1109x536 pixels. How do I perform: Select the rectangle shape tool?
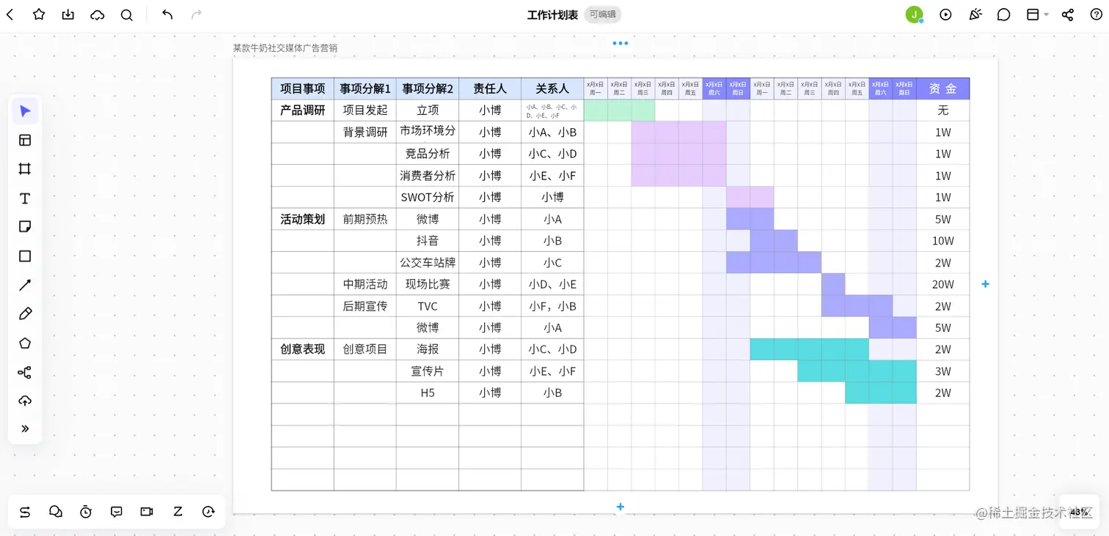[x=25, y=256]
